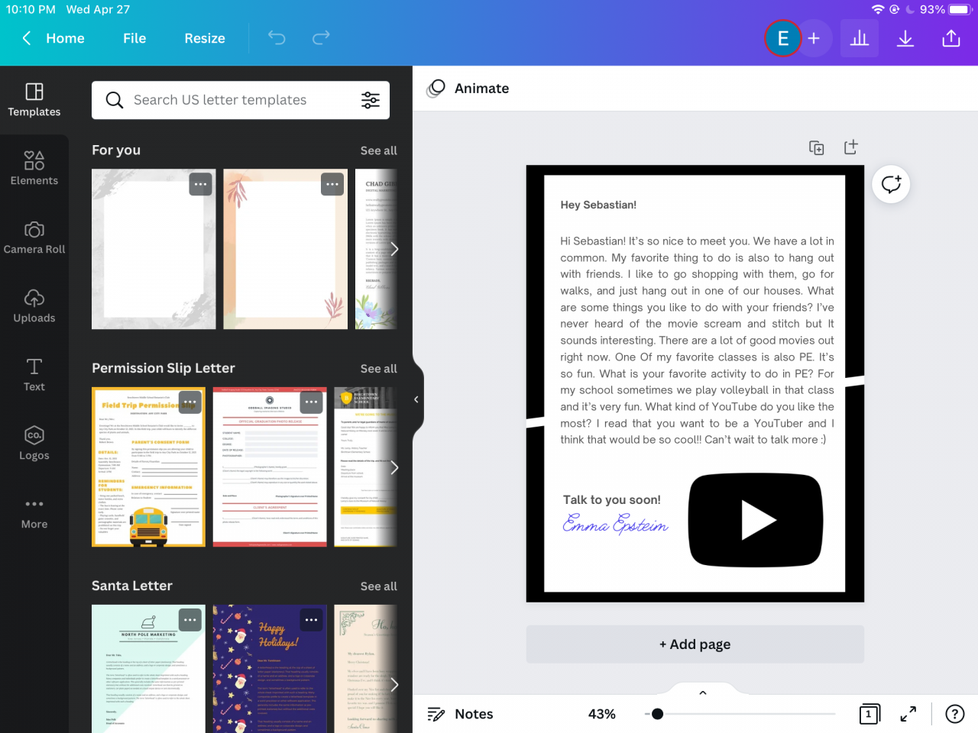The width and height of the screenshot is (978, 733).
Task: Select the North Pole Marketing template
Action: pyautogui.click(x=148, y=669)
